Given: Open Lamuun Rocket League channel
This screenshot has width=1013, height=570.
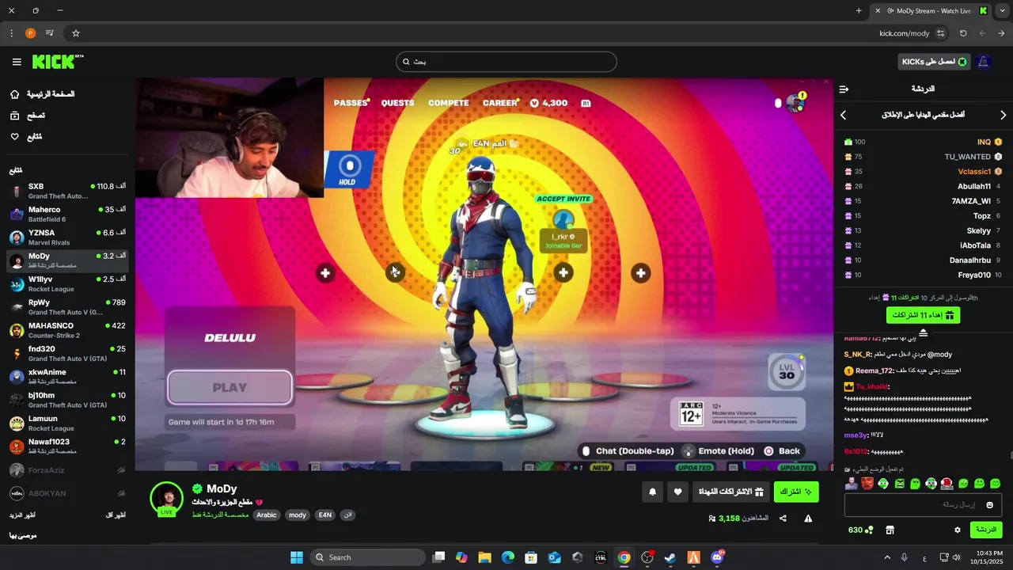Looking at the screenshot, I should coord(67,423).
